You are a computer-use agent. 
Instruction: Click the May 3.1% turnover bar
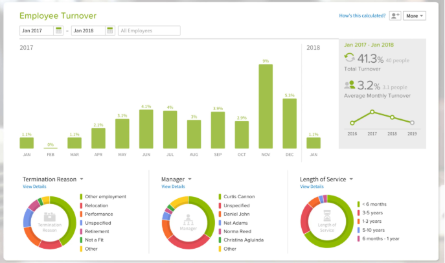point(122,133)
